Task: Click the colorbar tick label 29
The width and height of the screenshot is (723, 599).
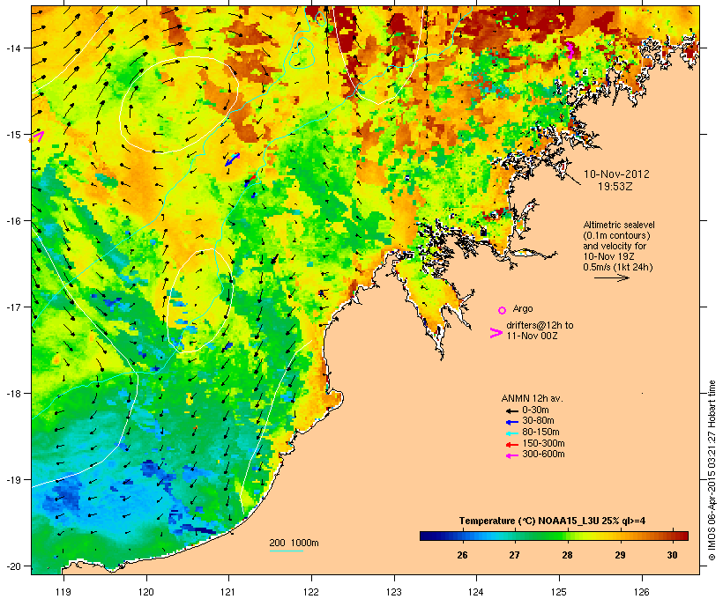Action: coord(620,555)
